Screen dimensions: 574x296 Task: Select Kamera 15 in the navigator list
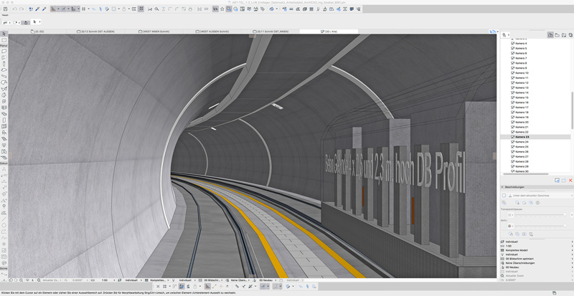tap(522, 97)
